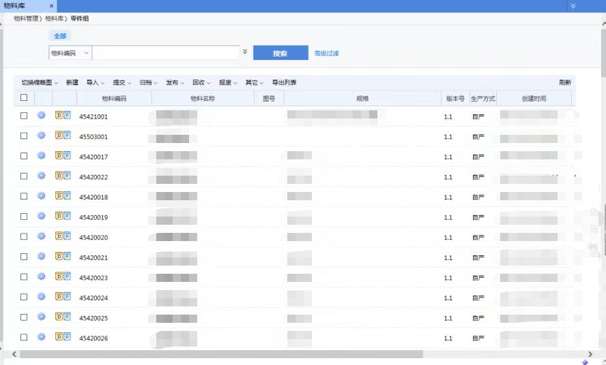Click the D document icon for 45503001
The image size is (606, 365).
click(x=59, y=136)
